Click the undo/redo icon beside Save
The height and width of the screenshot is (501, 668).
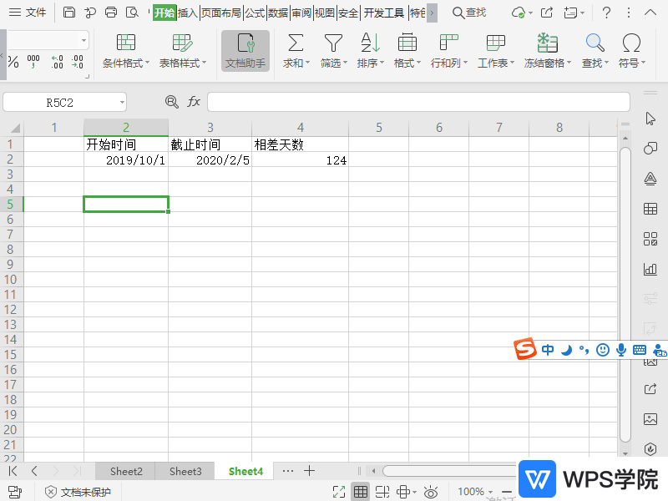pos(90,13)
